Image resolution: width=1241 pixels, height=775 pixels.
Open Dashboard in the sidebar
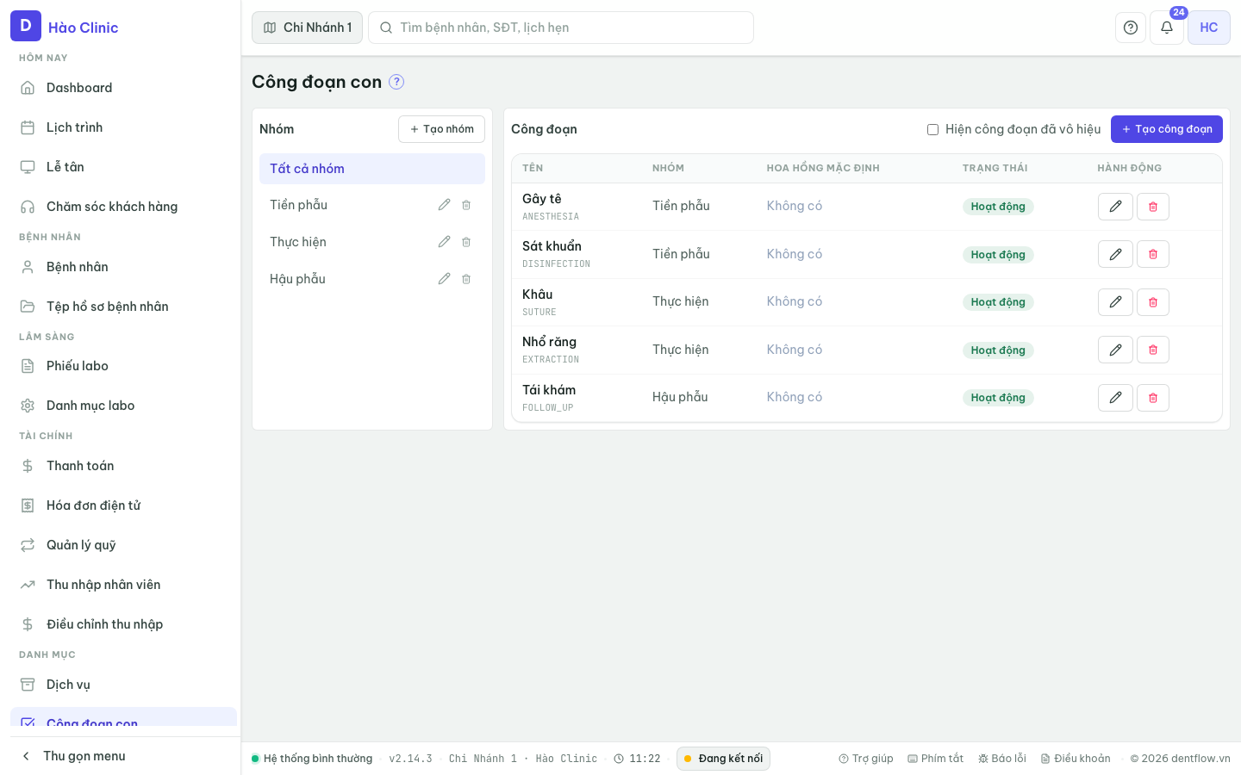point(123,88)
